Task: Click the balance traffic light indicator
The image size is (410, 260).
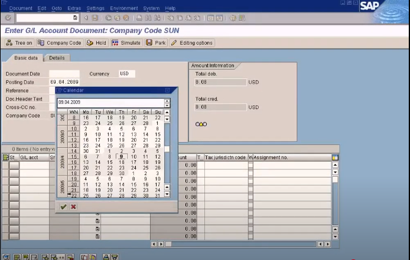Action: click(201, 124)
